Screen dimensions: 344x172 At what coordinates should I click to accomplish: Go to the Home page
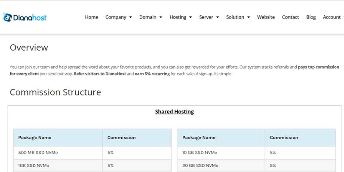tap(92, 17)
